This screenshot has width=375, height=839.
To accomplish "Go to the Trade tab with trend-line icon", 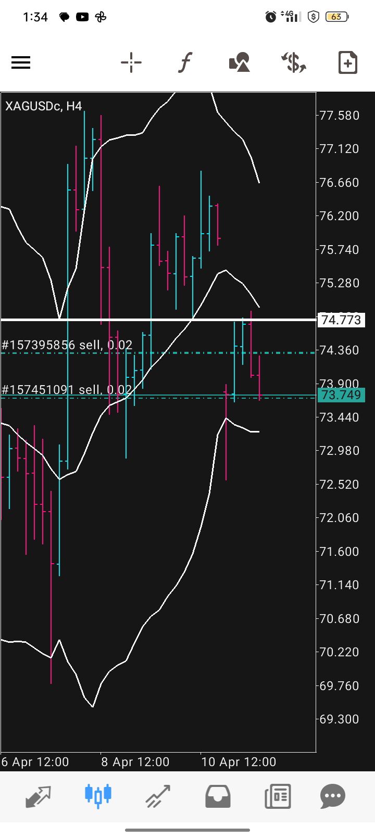I will (x=158, y=796).
